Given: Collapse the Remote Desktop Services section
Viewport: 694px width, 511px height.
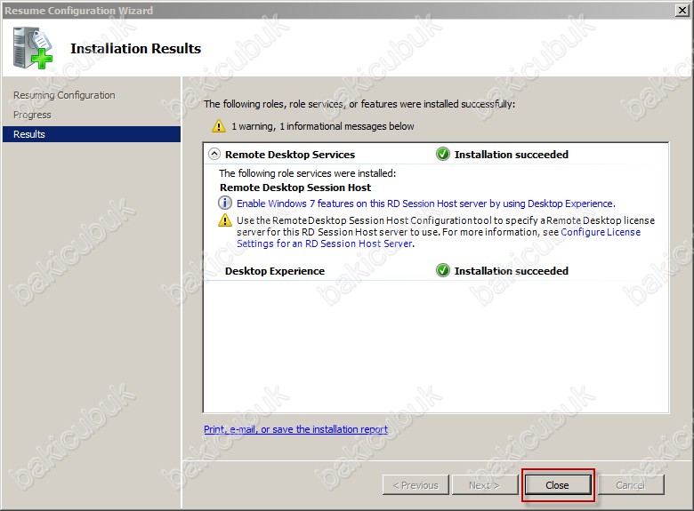Looking at the screenshot, I should [x=214, y=154].
